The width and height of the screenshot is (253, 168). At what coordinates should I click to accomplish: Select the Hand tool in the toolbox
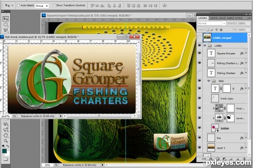coord(6,135)
